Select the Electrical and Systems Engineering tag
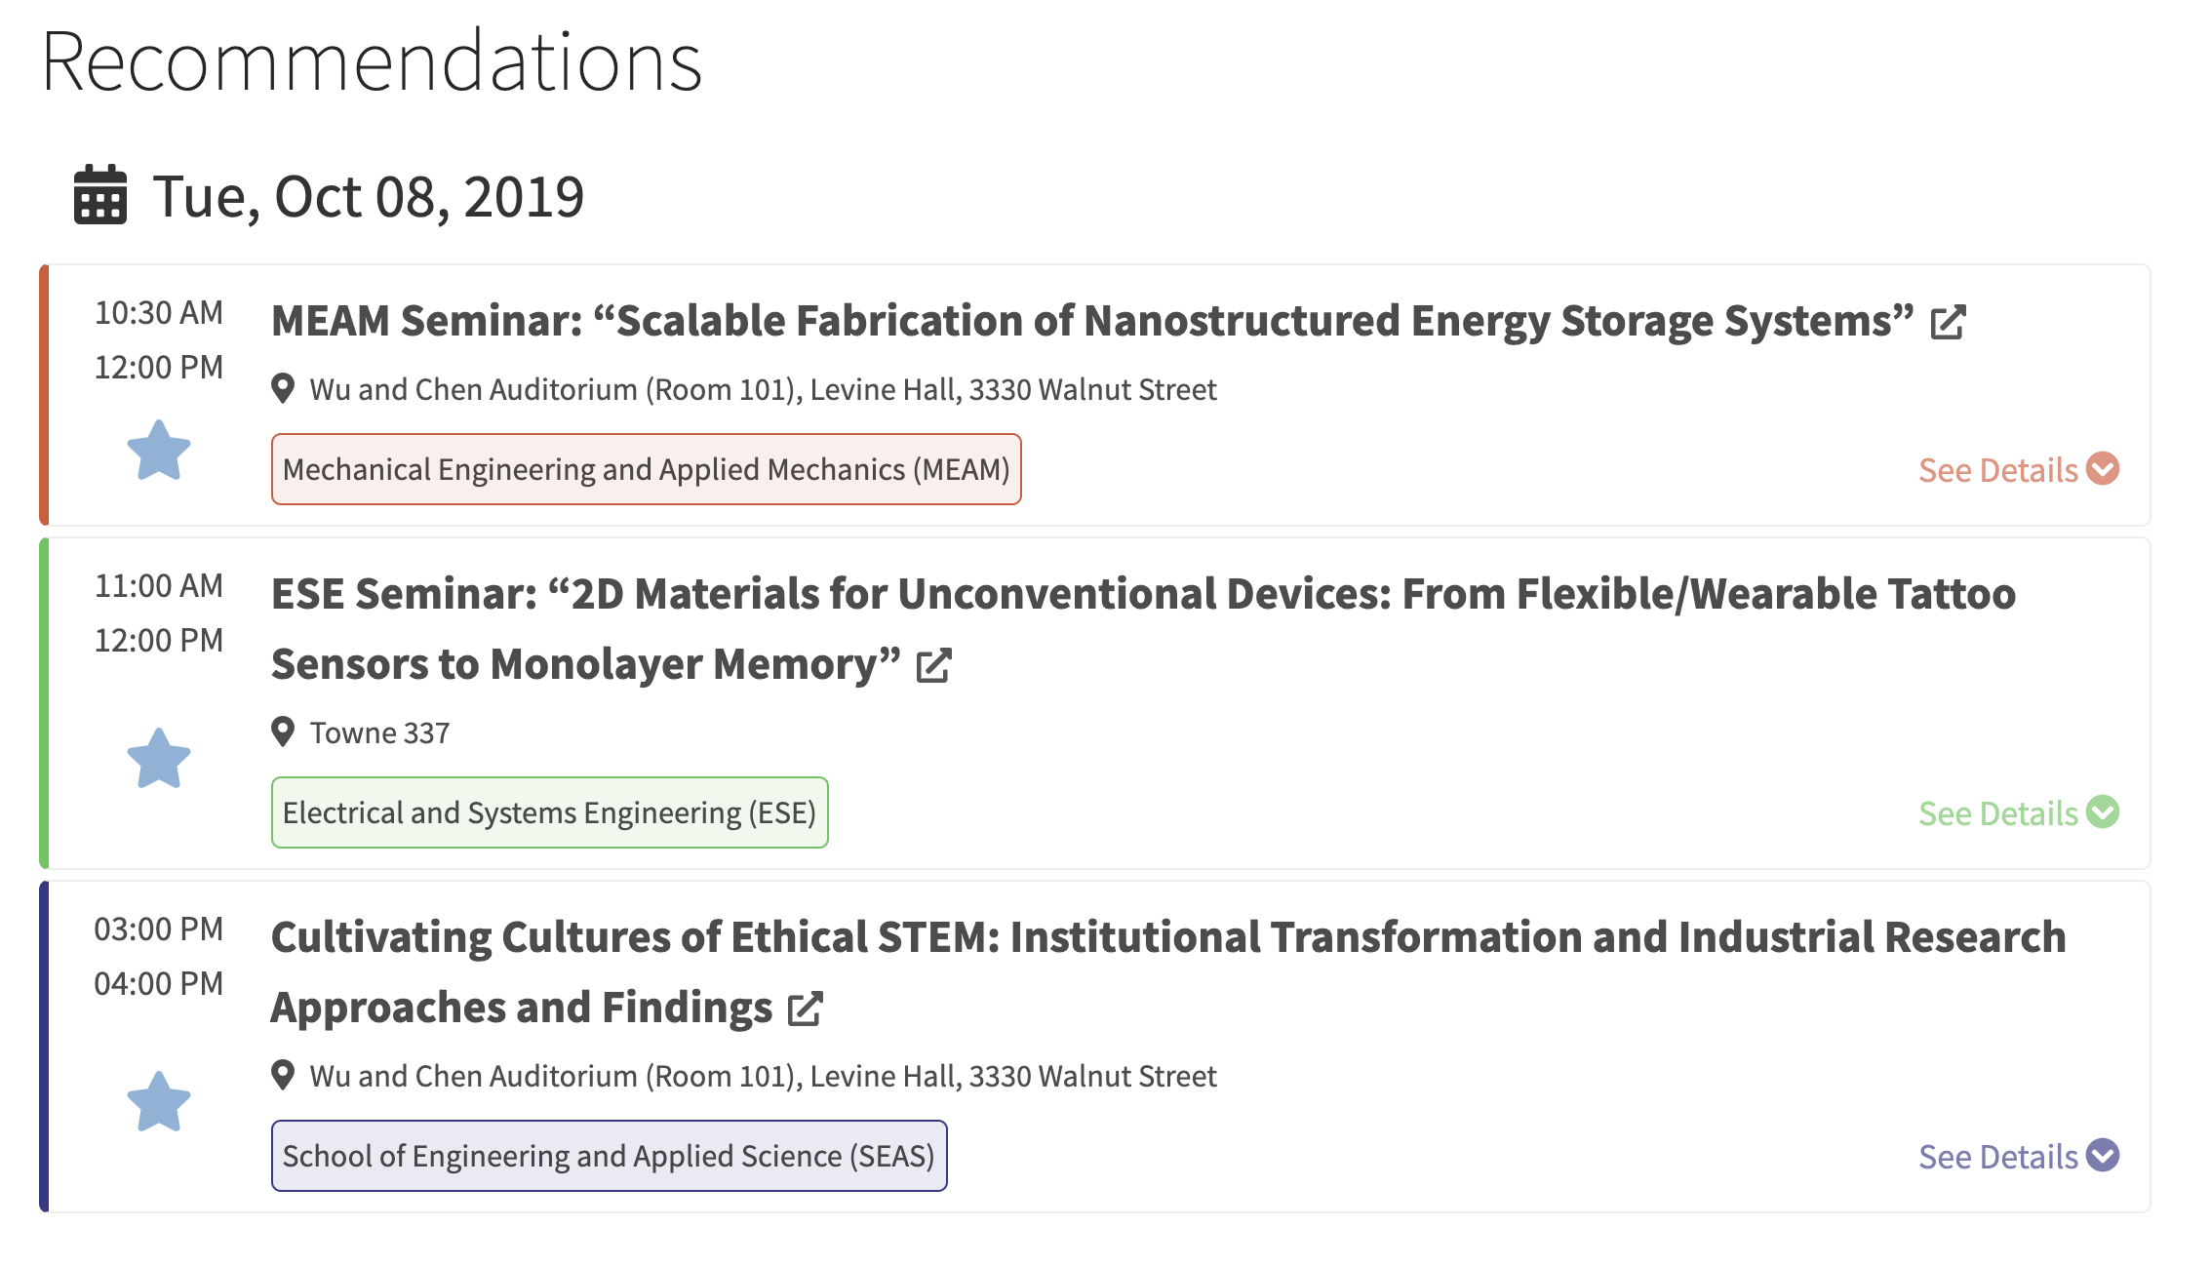Viewport: 2210px width, 1266px height. (549, 812)
